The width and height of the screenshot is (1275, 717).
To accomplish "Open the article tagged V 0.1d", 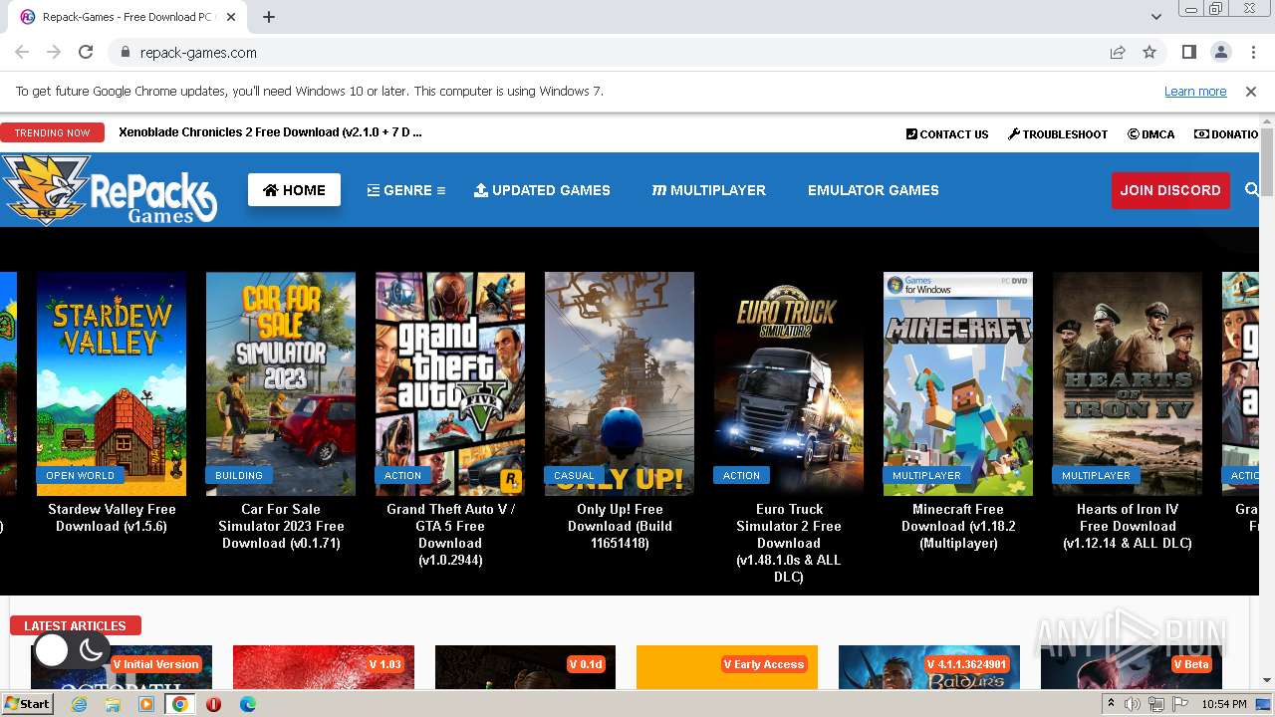I will pyautogui.click(x=525, y=667).
